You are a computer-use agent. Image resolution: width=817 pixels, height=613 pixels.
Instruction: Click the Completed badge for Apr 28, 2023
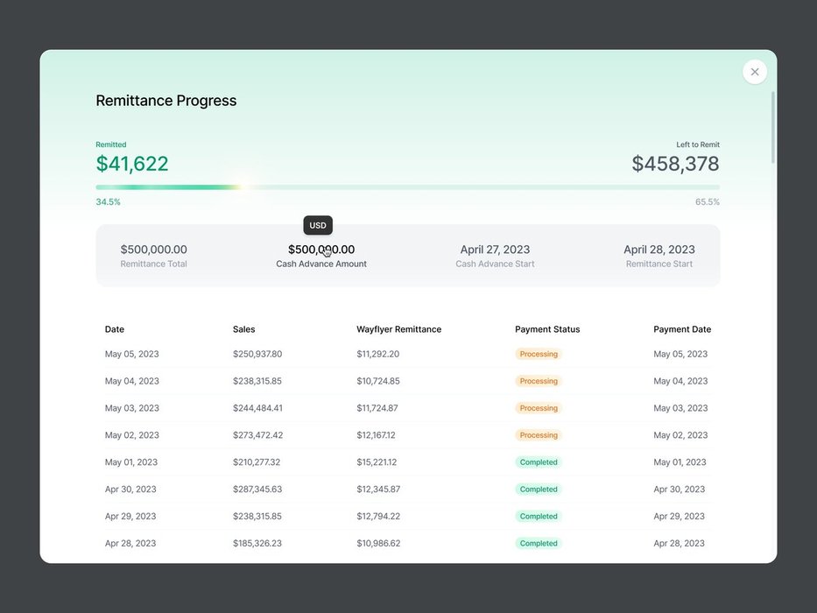(539, 543)
